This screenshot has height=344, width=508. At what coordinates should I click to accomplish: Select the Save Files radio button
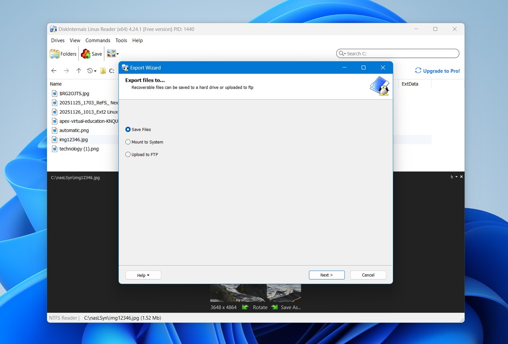(128, 129)
